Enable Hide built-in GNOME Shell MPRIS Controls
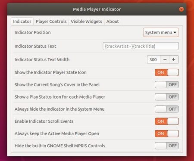Viewport: 194px width, 161px height. [x=167, y=146]
